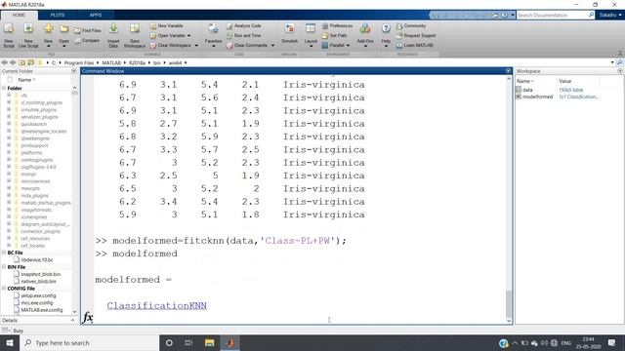Viewport: 625px width, 351px height.
Task: Open MATLAB Preferences
Action: tap(337, 26)
